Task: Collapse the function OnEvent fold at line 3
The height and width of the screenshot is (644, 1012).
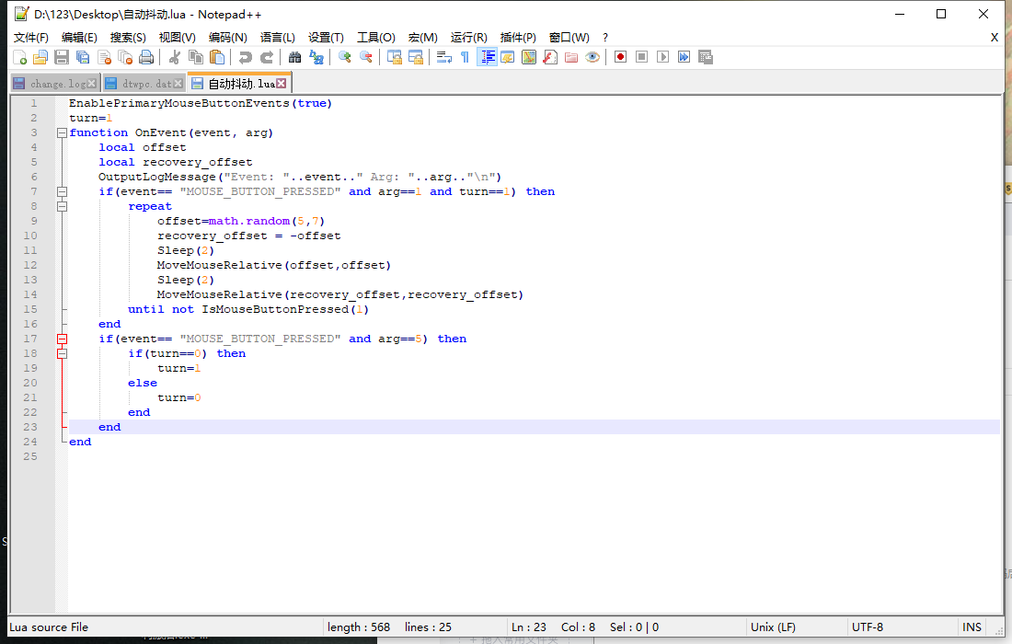Action: click(62, 132)
